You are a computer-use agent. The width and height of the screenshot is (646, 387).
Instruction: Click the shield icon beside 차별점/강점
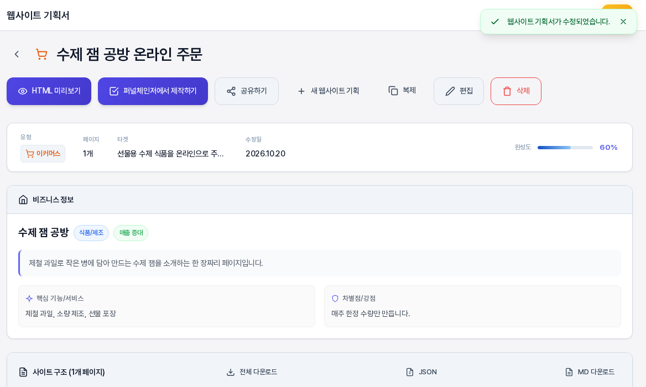coord(335,299)
